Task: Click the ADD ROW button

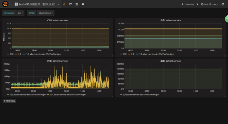Action: pyautogui.click(x=9, y=101)
